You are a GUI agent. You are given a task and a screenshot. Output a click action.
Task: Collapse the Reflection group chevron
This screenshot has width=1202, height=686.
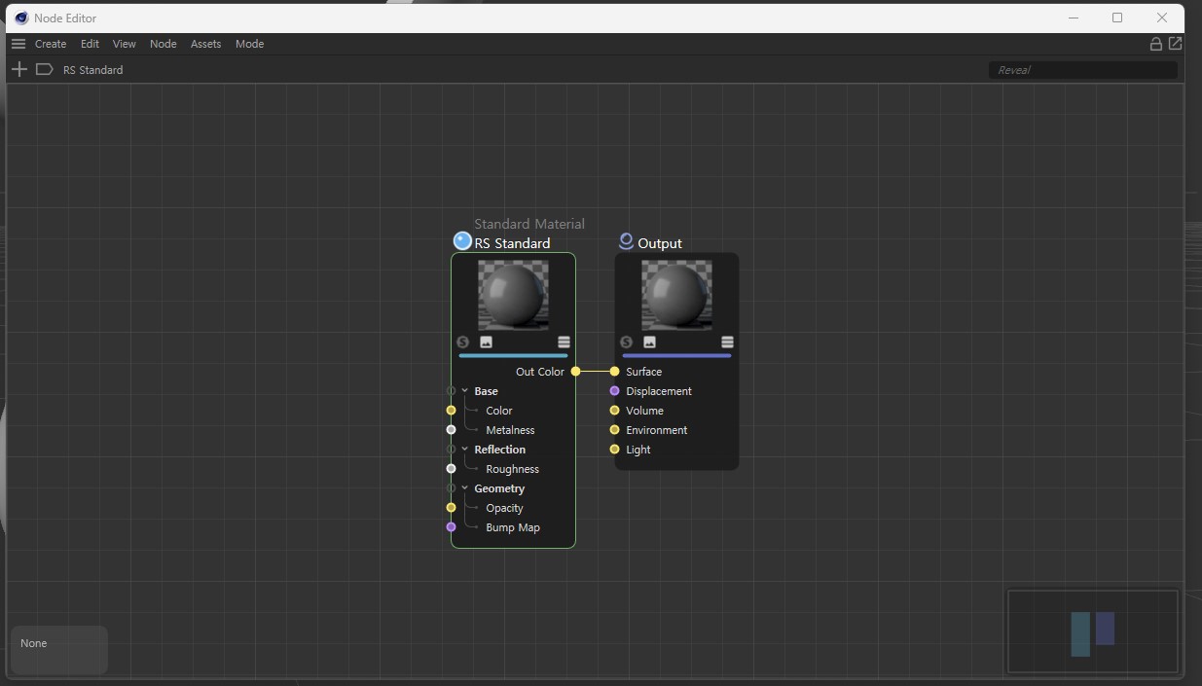click(x=465, y=450)
